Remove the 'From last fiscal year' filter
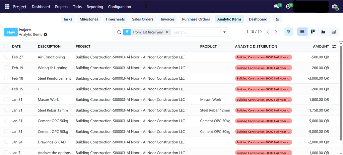Screen dimensions: 343x155 167,32
